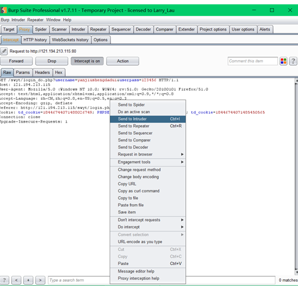The image size is (298, 286).
Task: Switch to Params message view tab
Action: click(23, 72)
